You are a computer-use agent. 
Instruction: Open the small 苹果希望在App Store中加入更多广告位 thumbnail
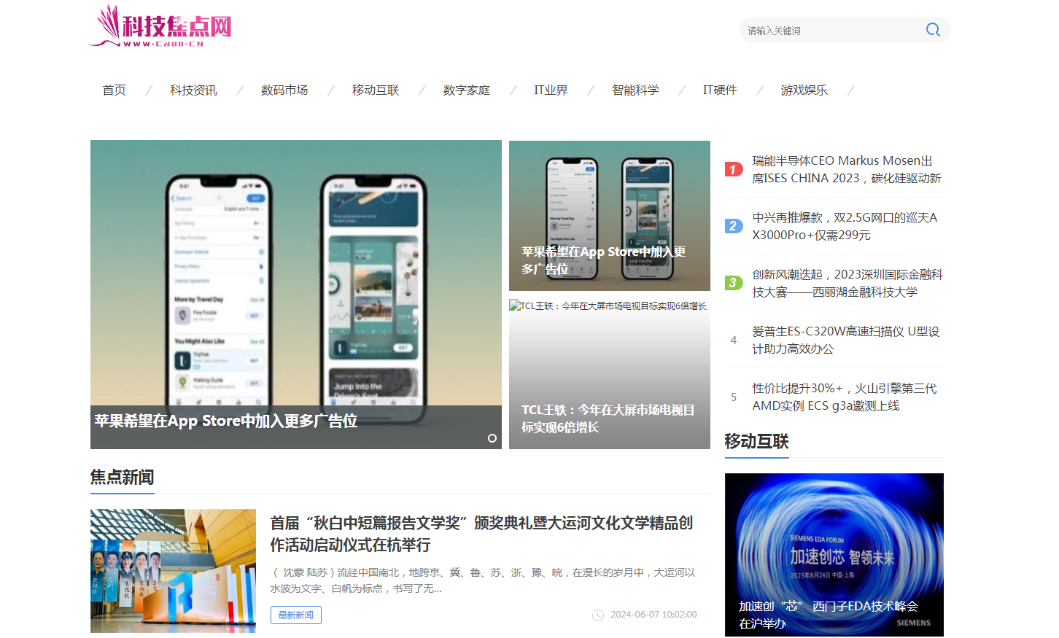(x=610, y=216)
